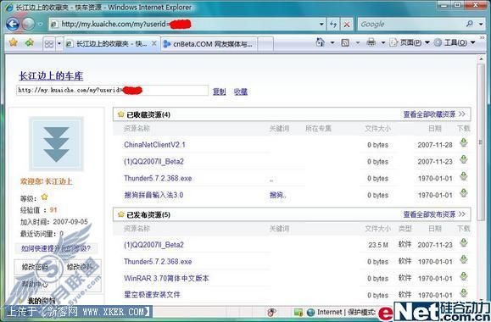Viewport: 491px width, 322px height.
Task: Open ChinaNetClientV2.1 resource link
Action: pyautogui.click(x=154, y=145)
